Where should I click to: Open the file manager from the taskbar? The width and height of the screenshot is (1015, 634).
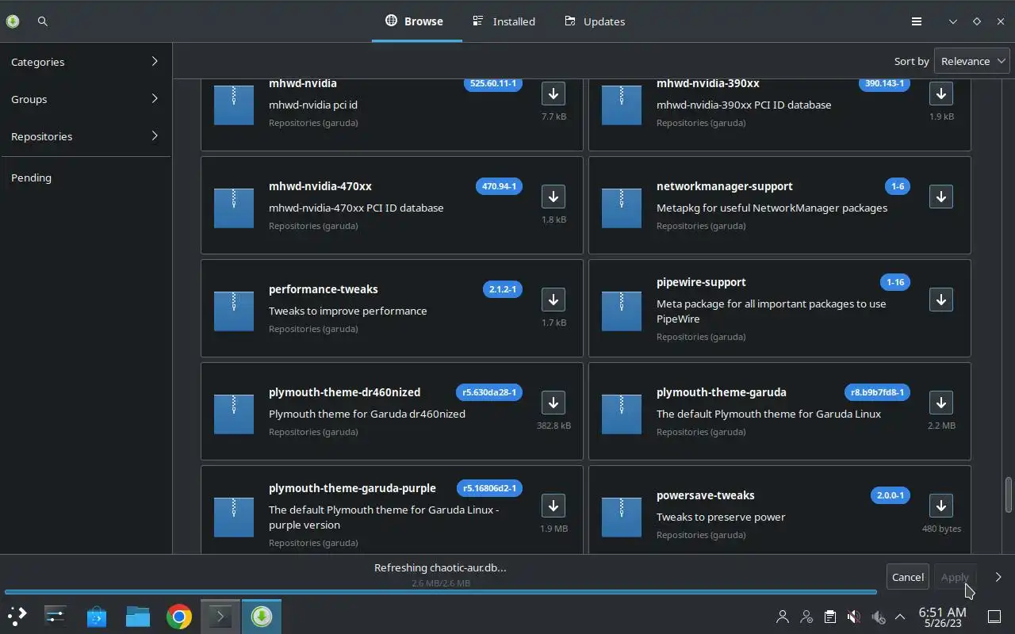138,616
